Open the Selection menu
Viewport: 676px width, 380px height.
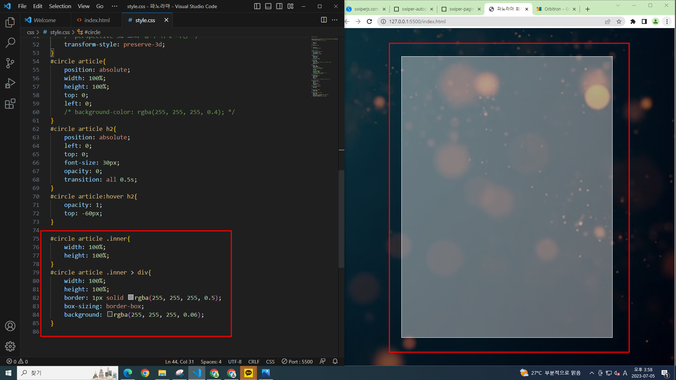pyautogui.click(x=60, y=6)
